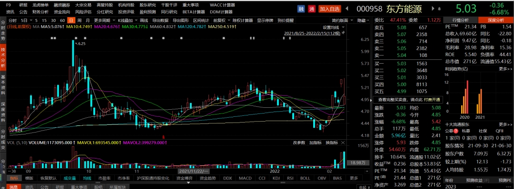Select the 深度资料 side tab

tap(3, 112)
